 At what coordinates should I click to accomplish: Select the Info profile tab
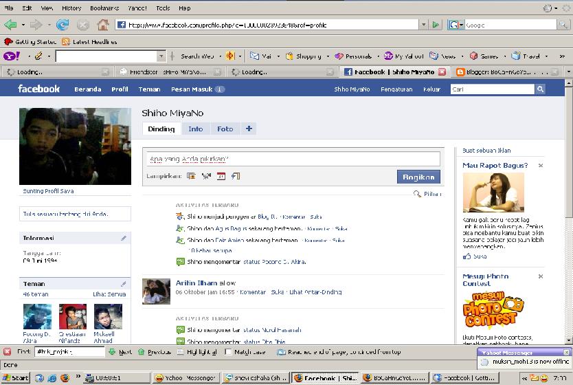pyautogui.click(x=196, y=129)
